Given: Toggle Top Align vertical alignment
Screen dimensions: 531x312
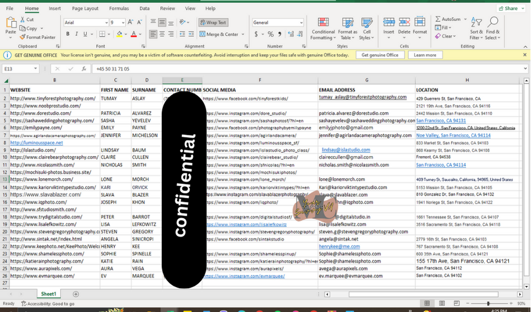Looking at the screenshot, I should pos(153,21).
